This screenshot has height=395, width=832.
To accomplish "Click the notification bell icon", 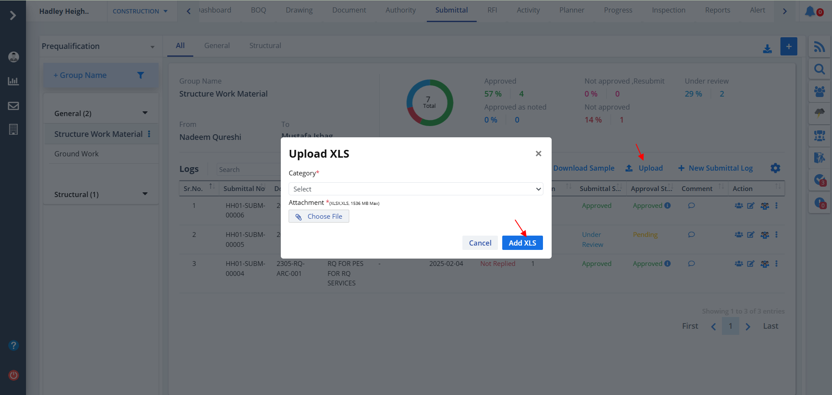I will tap(810, 11).
